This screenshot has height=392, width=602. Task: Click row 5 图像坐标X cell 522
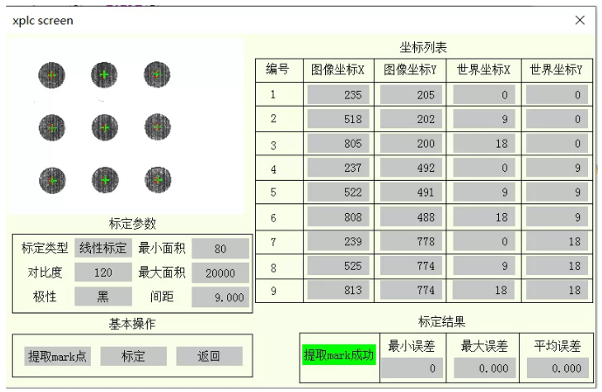tap(338, 193)
